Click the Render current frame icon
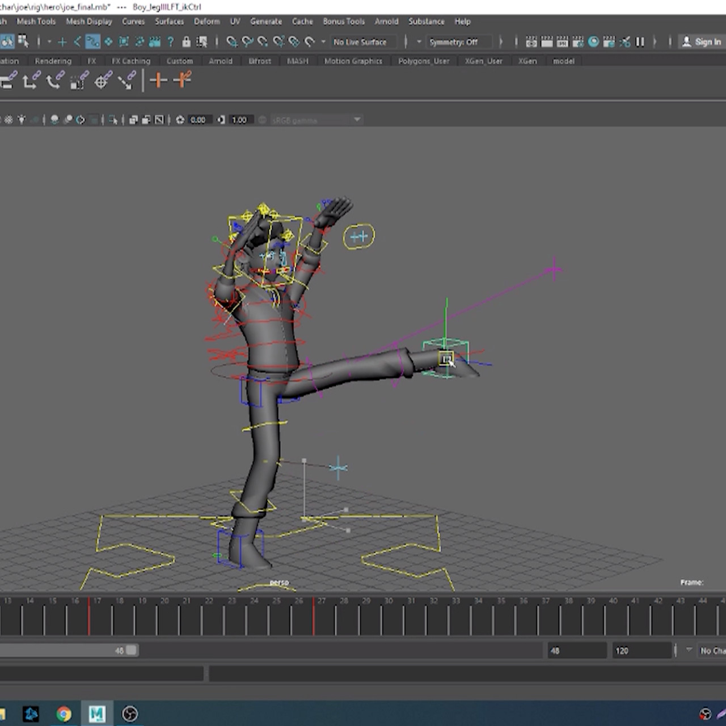 click(547, 41)
